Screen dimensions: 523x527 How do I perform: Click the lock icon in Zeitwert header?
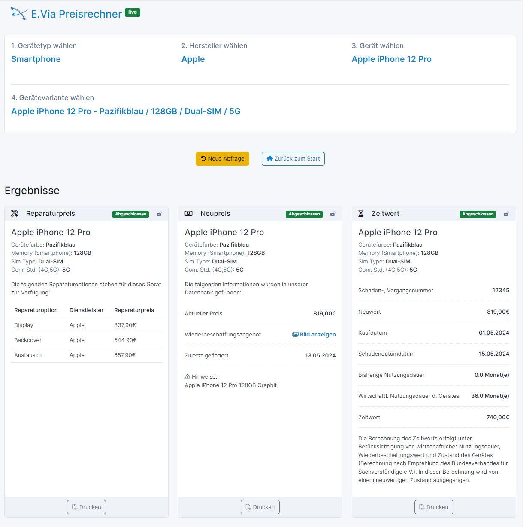(506, 214)
